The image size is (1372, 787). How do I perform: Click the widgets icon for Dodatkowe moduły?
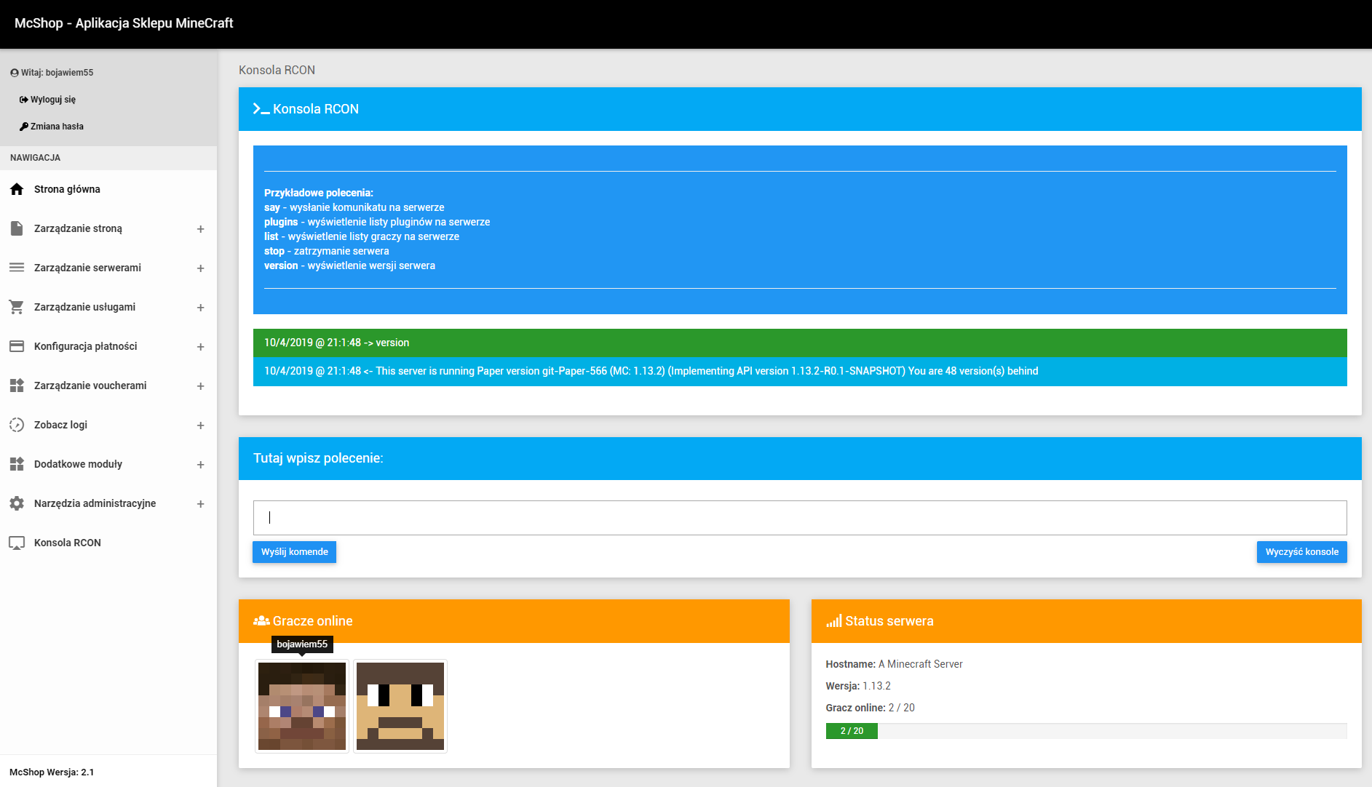click(17, 464)
